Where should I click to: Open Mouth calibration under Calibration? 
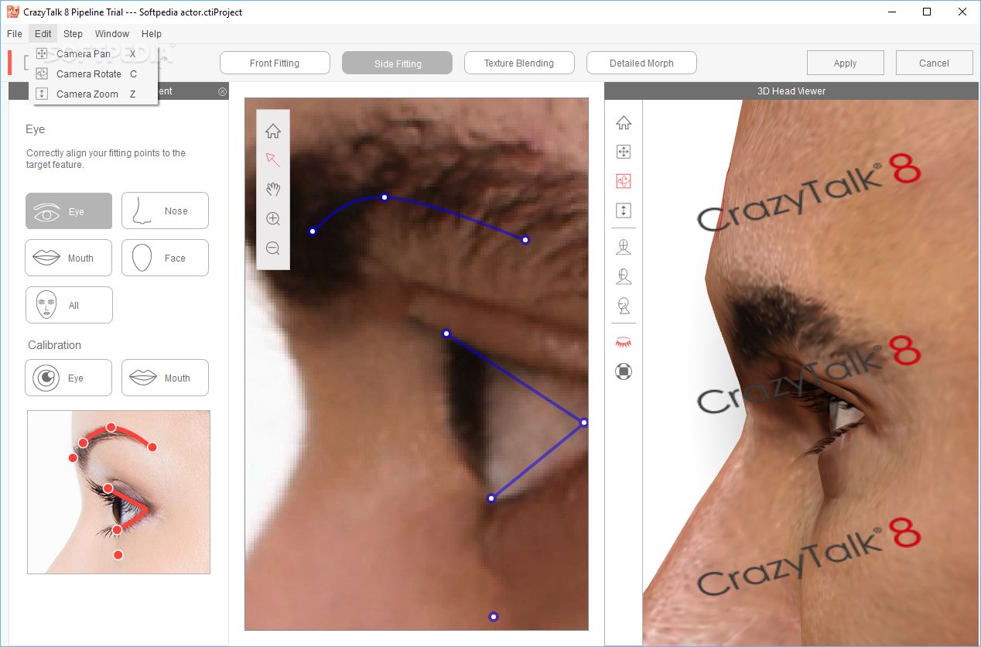(165, 378)
